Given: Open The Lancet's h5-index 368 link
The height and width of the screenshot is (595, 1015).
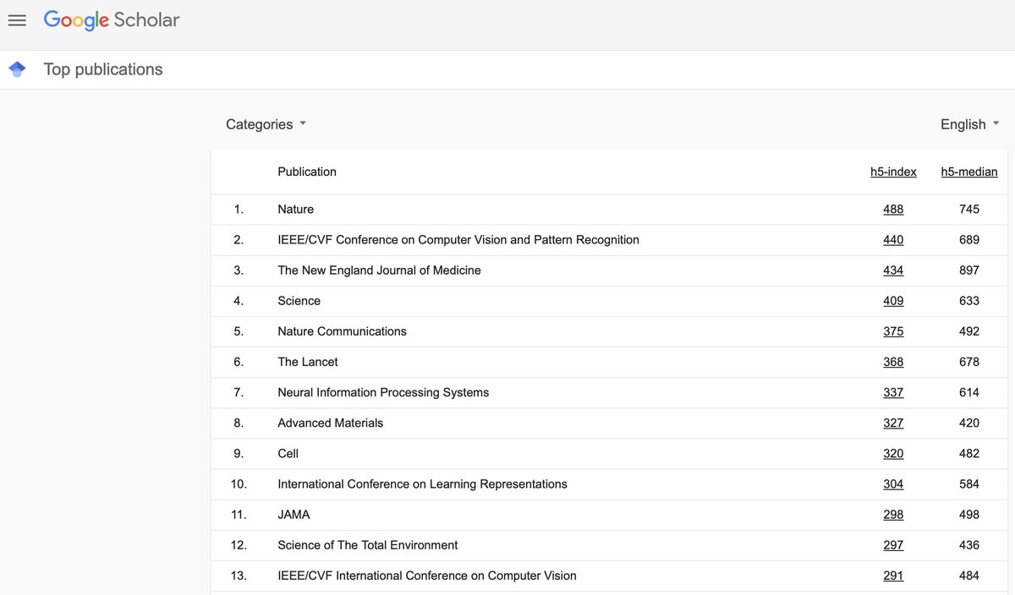Looking at the screenshot, I should (893, 362).
